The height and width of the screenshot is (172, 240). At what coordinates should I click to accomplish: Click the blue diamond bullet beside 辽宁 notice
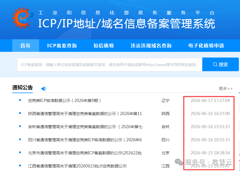click(x=20, y=100)
